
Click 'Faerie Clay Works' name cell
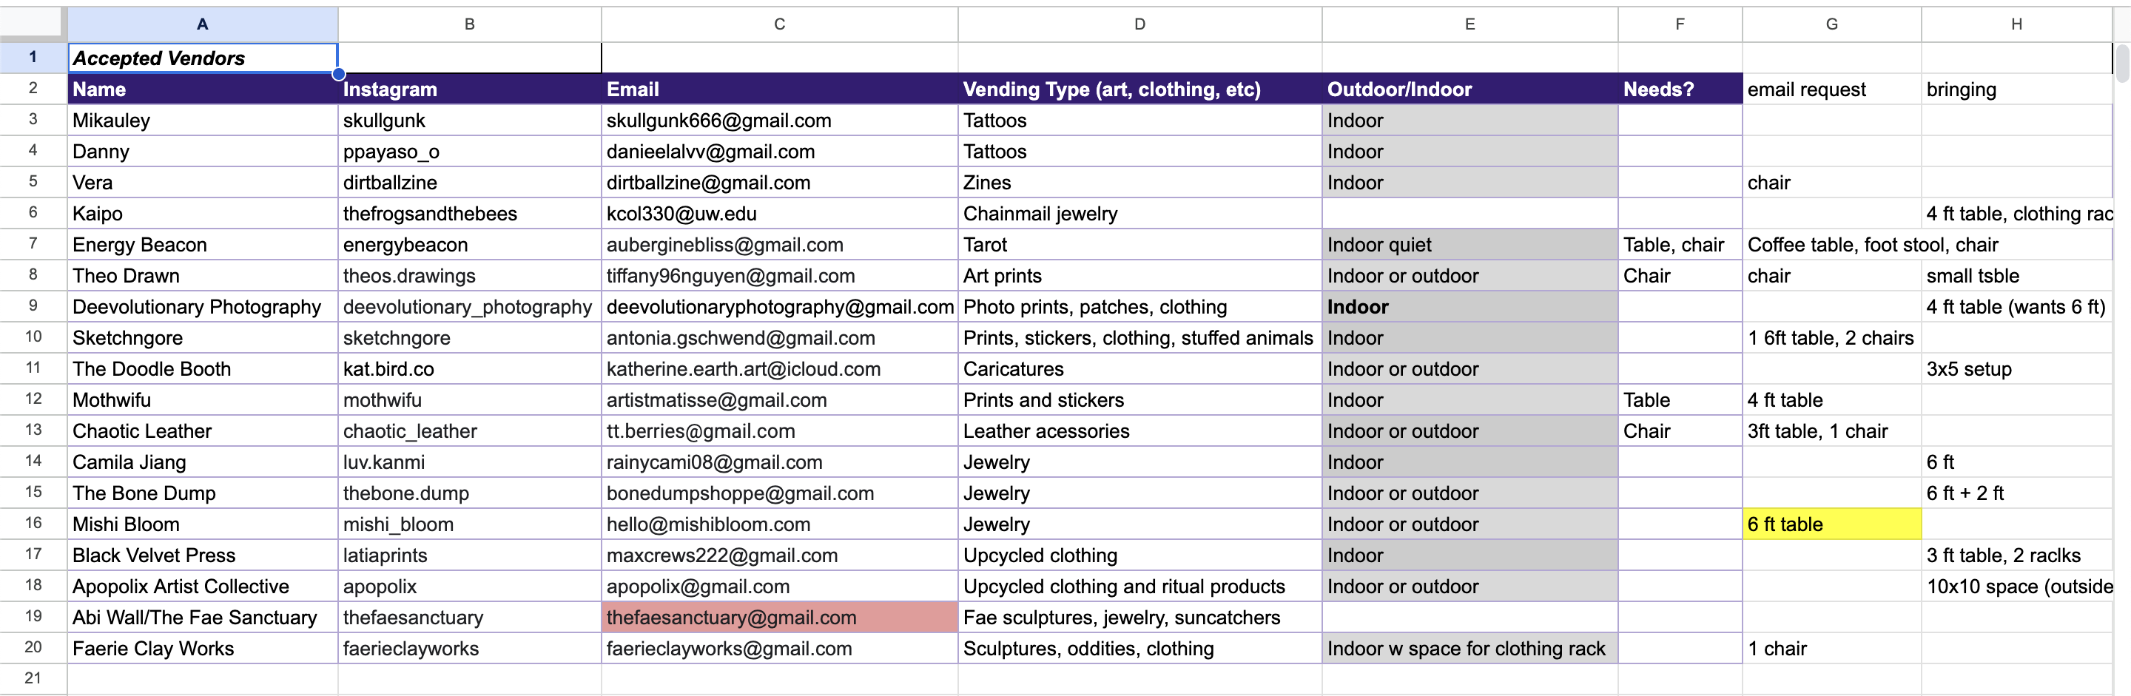pos(203,648)
